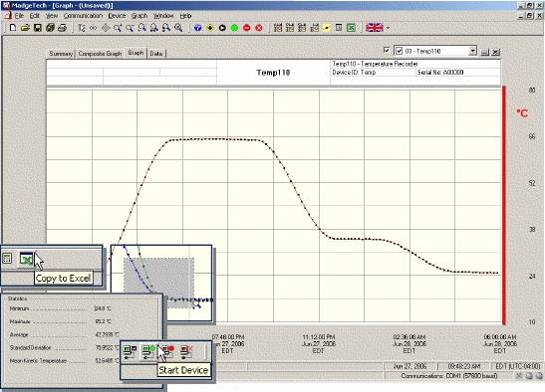Uncheck the 03 - Temp110 checkbox
Image resolution: width=545 pixels, height=392 pixels.
coord(399,51)
